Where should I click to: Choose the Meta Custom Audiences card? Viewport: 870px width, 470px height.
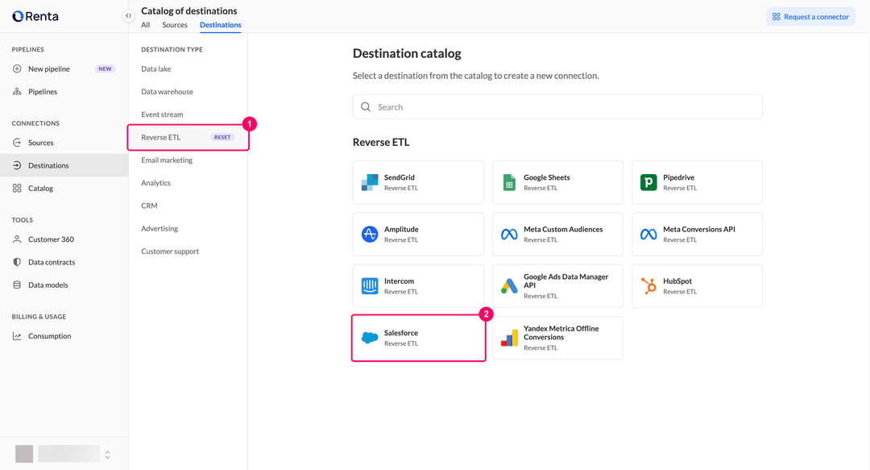pos(557,234)
